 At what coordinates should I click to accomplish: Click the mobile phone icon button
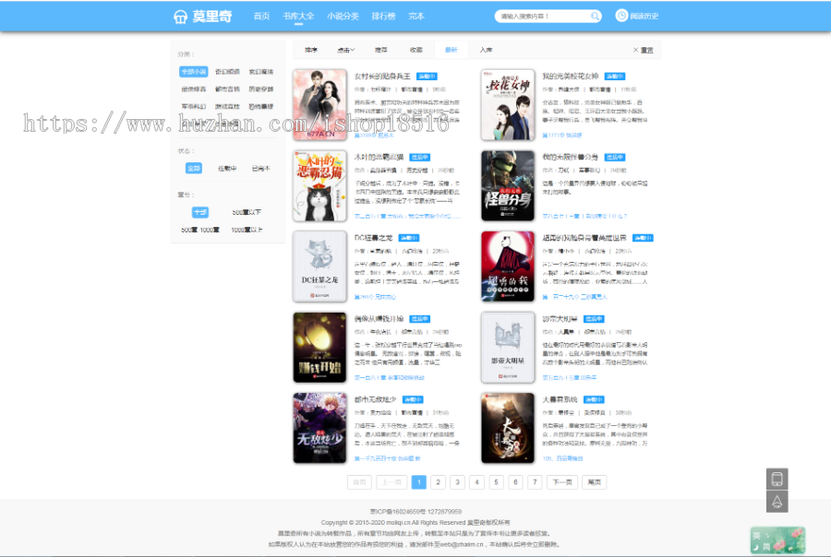click(777, 479)
